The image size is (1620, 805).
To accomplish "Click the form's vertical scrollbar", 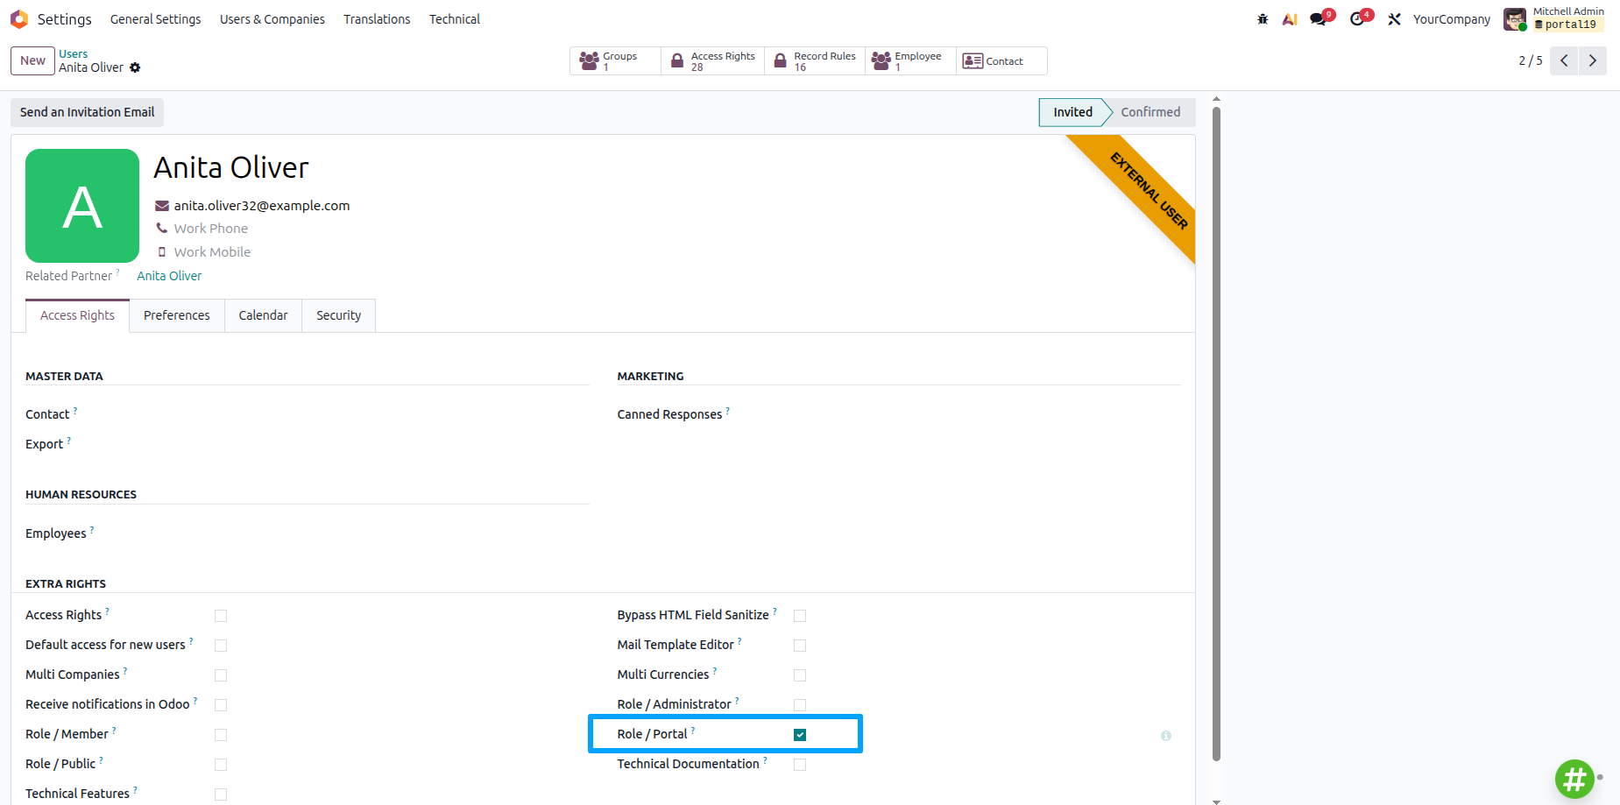I will pyautogui.click(x=1216, y=434).
